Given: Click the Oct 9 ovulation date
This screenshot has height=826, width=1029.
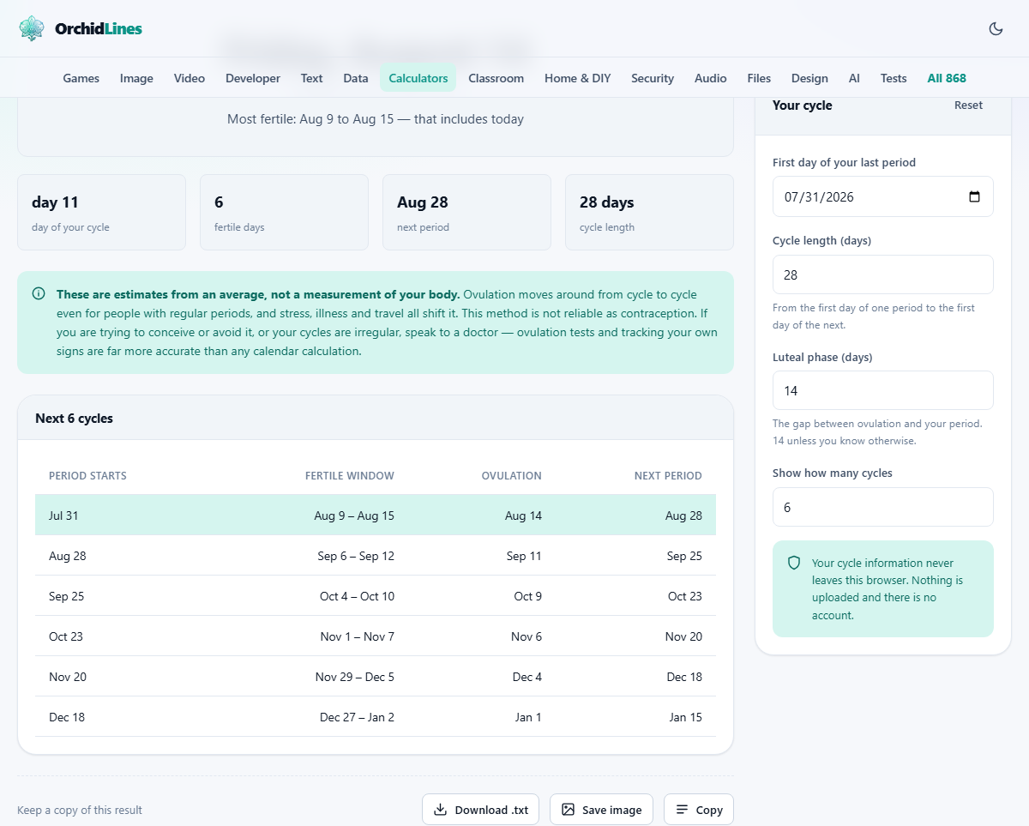Looking at the screenshot, I should click(528, 596).
